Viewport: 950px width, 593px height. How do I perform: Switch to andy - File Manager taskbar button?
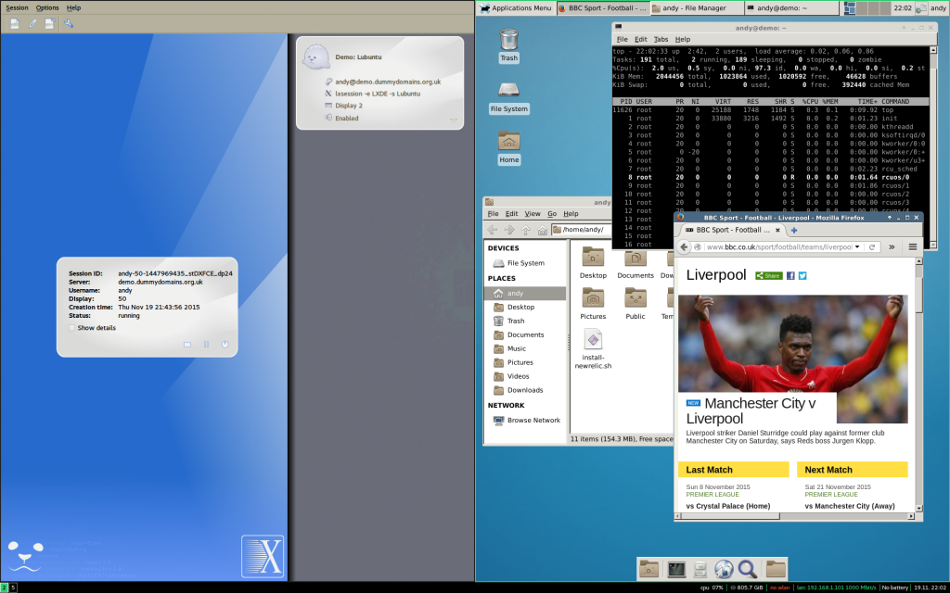[696, 7]
